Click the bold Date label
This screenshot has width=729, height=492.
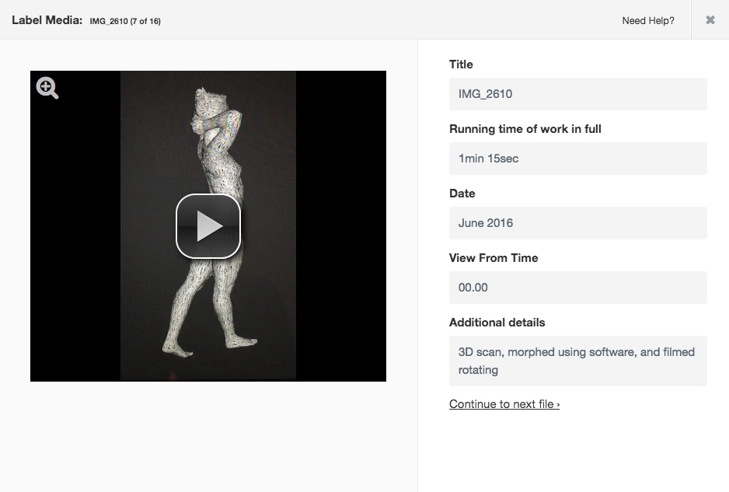(x=462, y=194)
